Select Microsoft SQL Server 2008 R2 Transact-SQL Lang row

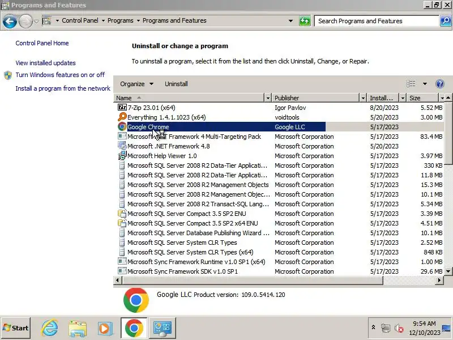[279, 204]
